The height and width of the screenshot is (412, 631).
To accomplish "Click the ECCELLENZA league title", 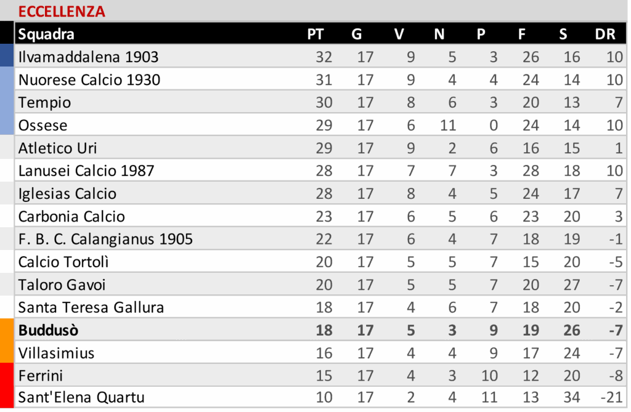I will (62, 11).
